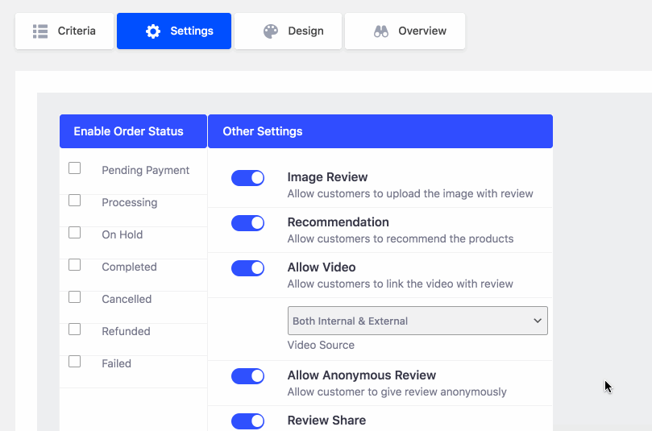Click the Image Review title

(327, 177)
